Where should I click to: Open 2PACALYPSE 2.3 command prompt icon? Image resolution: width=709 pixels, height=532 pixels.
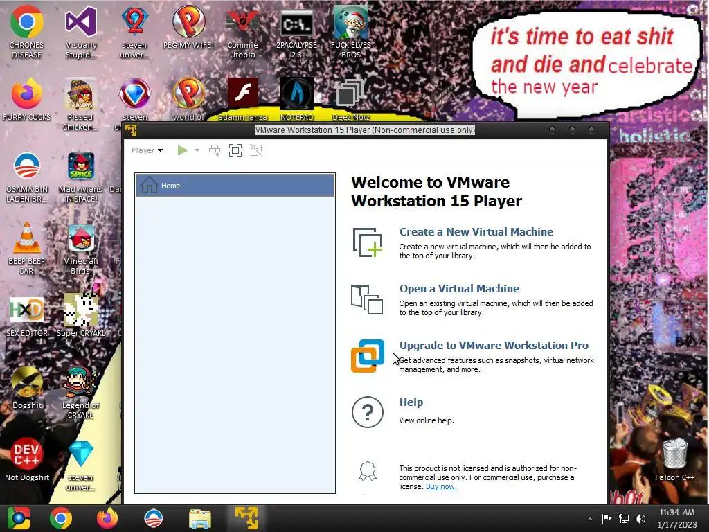tap(296, 33)
